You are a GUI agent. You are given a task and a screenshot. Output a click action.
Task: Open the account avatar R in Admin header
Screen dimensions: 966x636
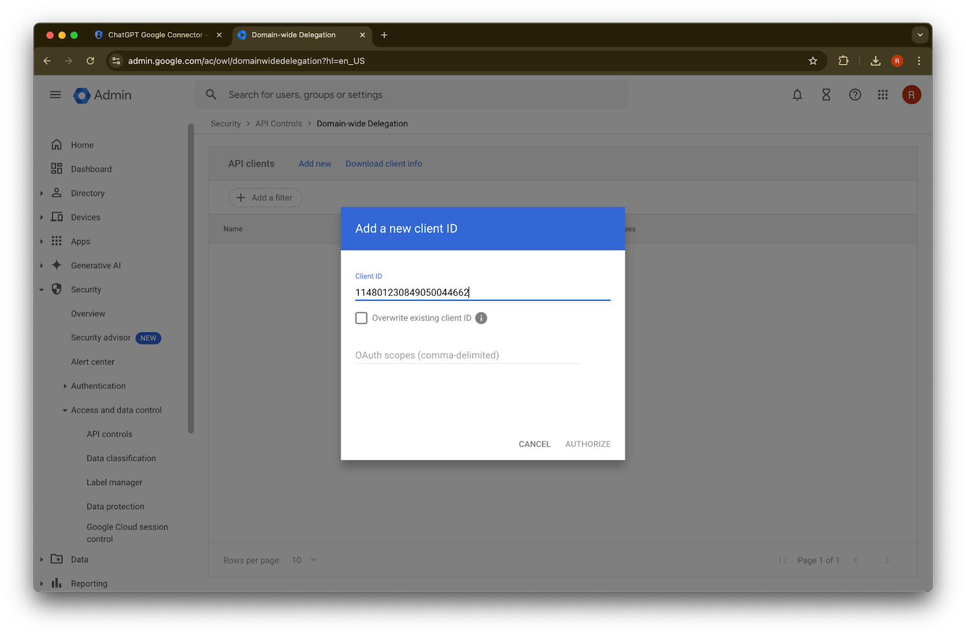[912, 95]
